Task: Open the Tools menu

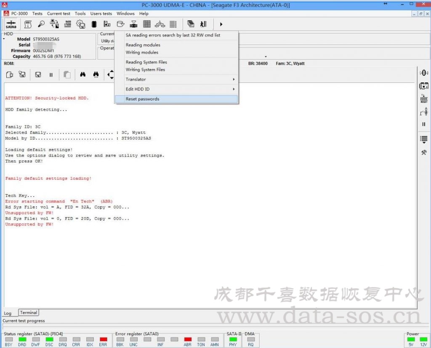Action: point(80,13)
